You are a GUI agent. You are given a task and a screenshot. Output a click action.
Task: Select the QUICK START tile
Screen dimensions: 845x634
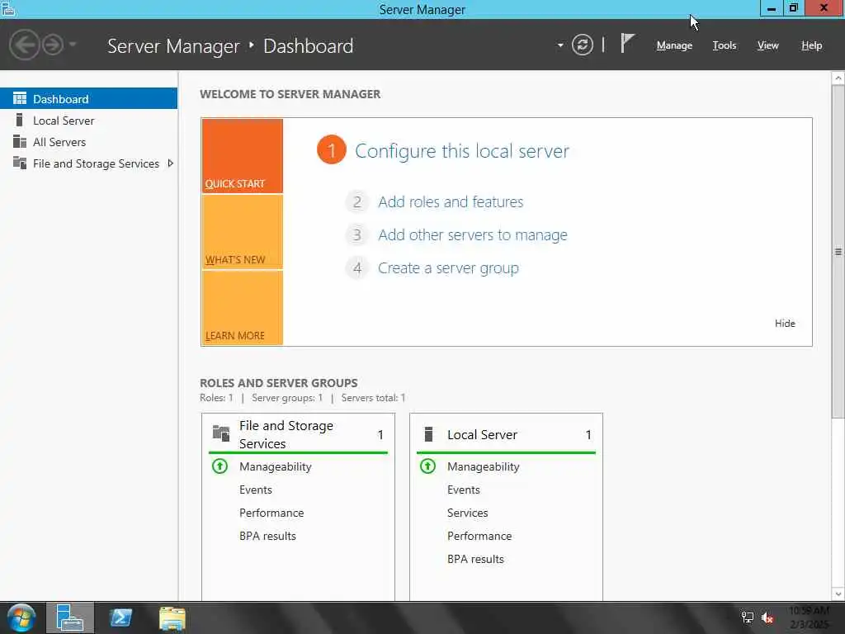click(x=242, y=156)
